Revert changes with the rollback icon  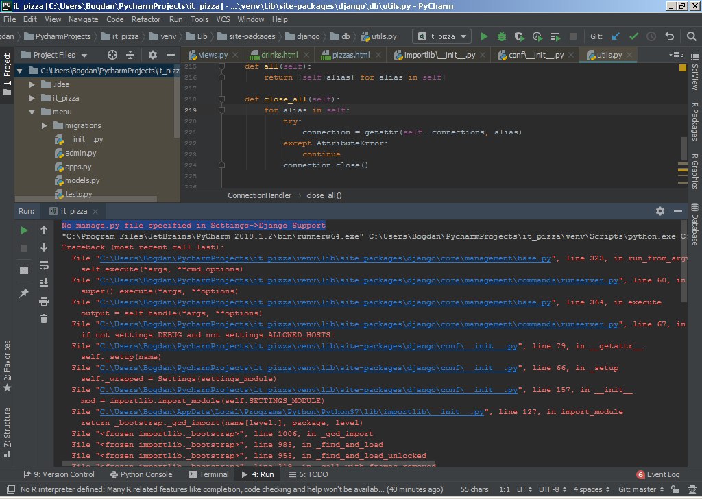(x=669, y=37)
